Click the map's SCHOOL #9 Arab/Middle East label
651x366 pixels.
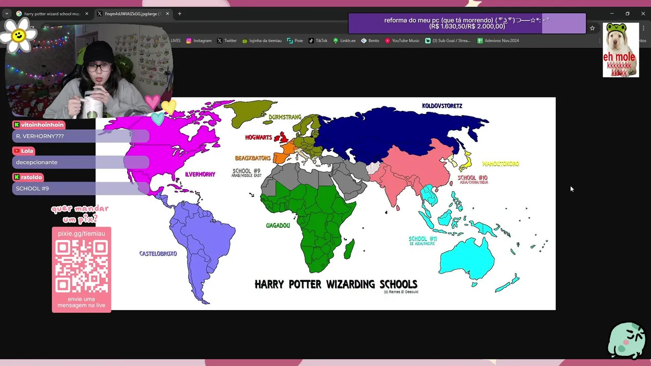tap(247, 173)
